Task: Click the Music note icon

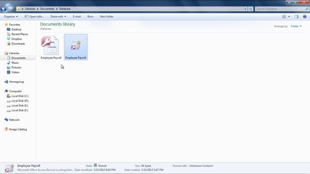Action: (9, 63)
